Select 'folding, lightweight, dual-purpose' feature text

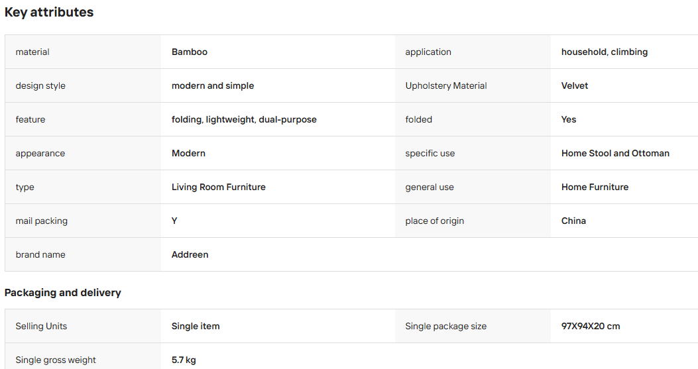[244, 120]
